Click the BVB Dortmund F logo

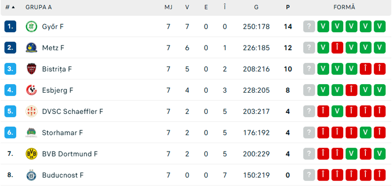point(31,154)
